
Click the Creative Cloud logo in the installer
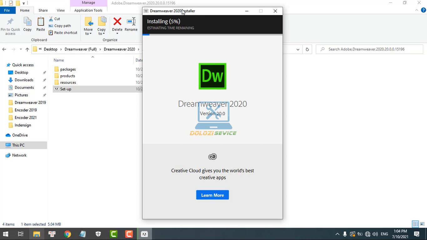point(213,157)
